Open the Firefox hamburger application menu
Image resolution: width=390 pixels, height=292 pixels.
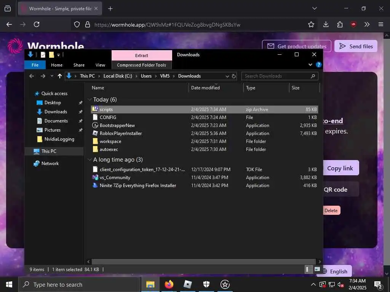point(380,24)
